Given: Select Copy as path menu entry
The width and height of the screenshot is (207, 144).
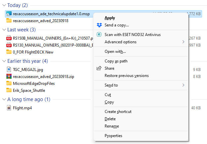Looking at the screenshot, I should (116, 61).
